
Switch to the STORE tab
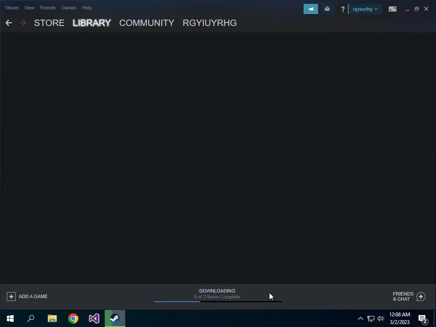tap(49, 23)
